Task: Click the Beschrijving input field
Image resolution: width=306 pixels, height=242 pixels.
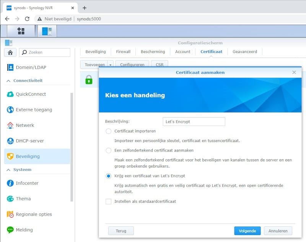Action: pos(194,121)
